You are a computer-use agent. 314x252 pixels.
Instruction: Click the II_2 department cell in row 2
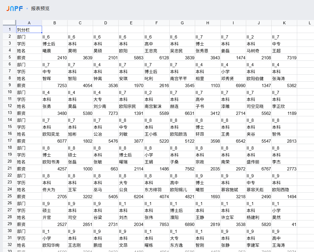coord(259,37)
